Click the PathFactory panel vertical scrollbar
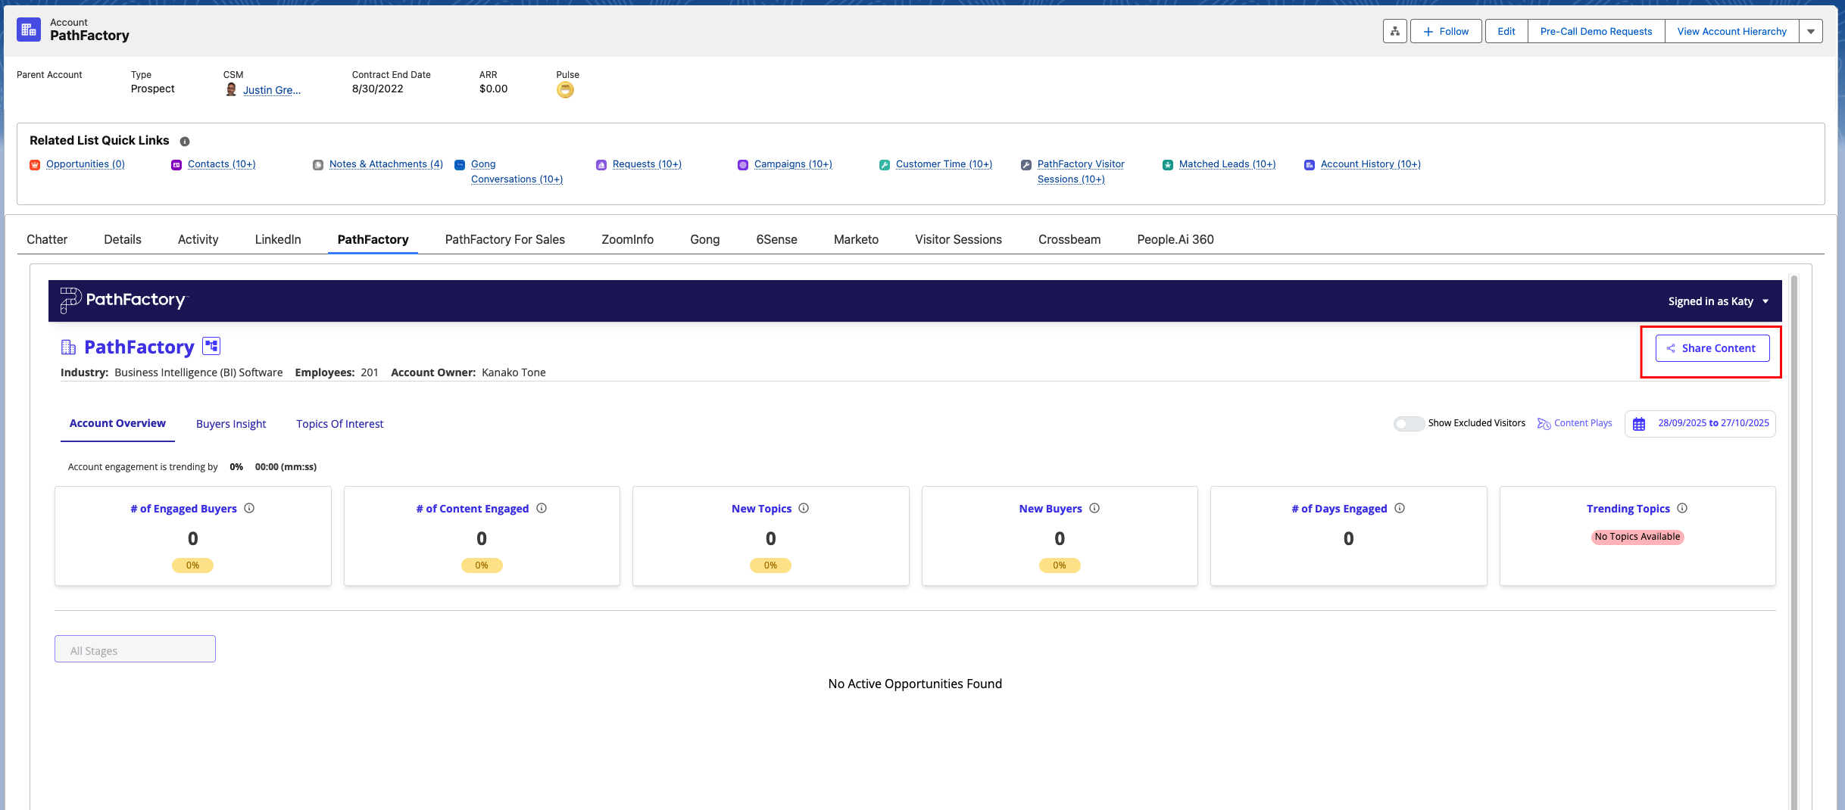The width and height of the screenshot is (1845, 810). pos(1794,541)
